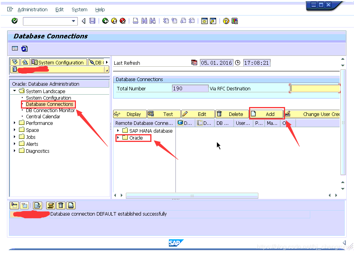Viewport: 354px width, 254px height.
Task: Click the User column header in table
Action: tap(243, 123)
